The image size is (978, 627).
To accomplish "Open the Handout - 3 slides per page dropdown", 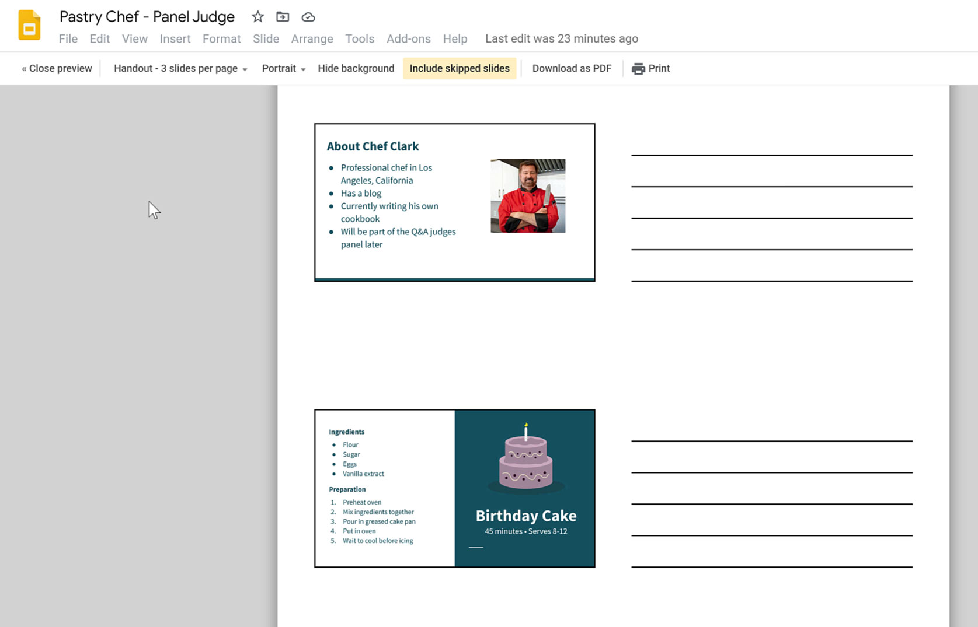I will point(176,68).
